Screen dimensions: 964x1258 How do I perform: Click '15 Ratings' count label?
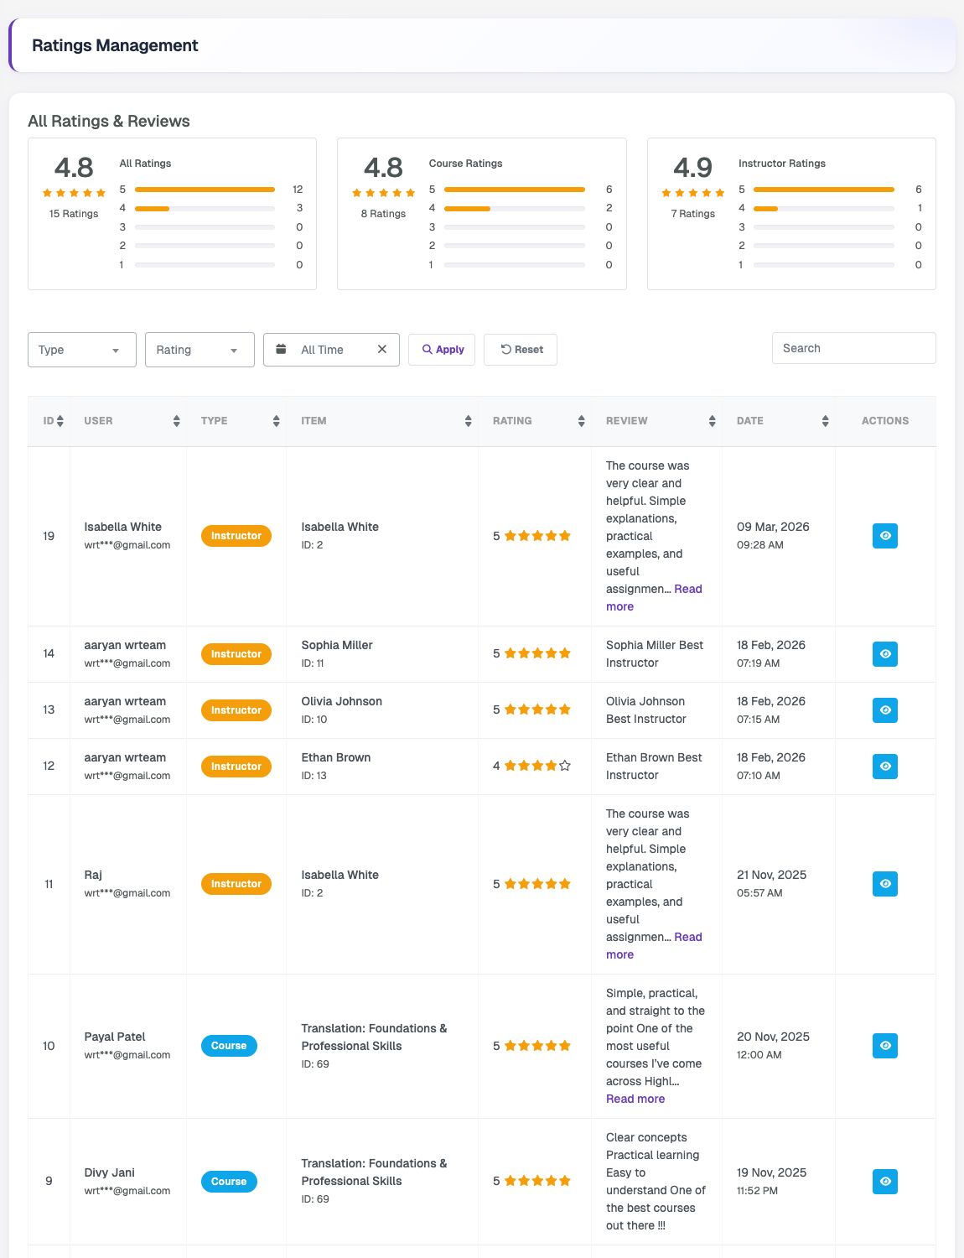tap(74, 214)
